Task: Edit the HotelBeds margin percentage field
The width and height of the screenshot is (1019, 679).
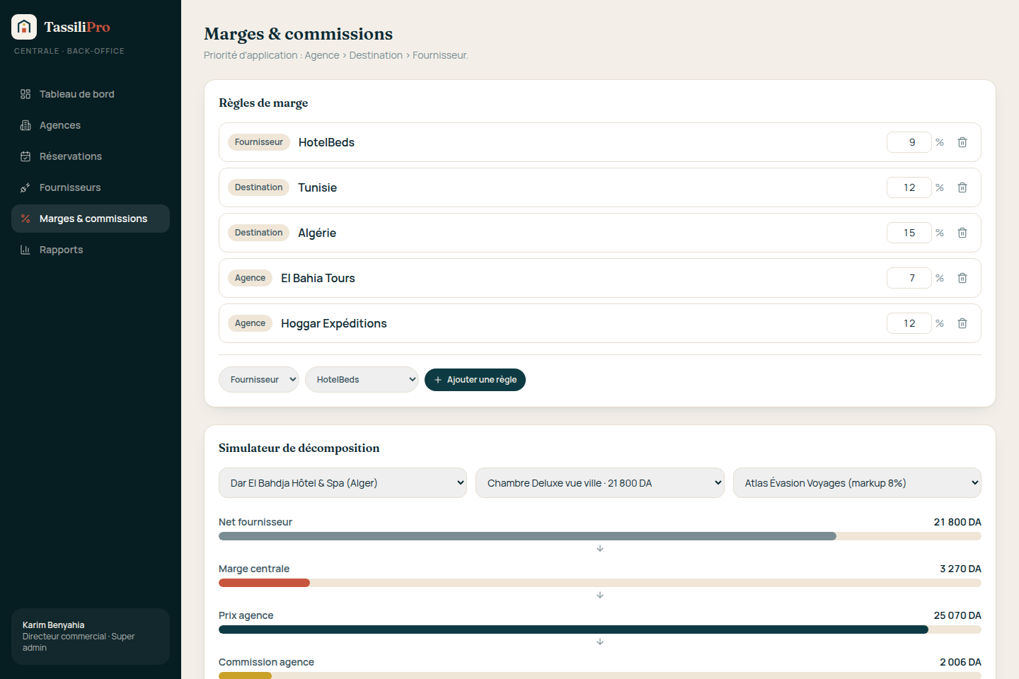Action: (909, 142)
